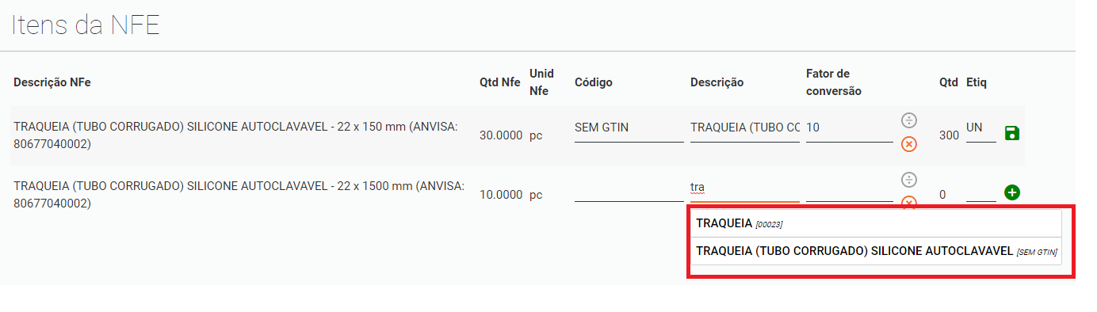Click the Fator de conversão column header

click(x=834, y=82)
